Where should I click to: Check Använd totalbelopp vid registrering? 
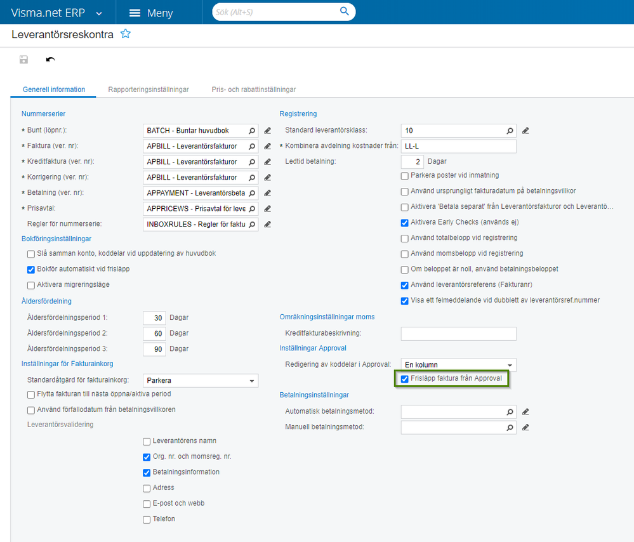click(x=404, y=238)
